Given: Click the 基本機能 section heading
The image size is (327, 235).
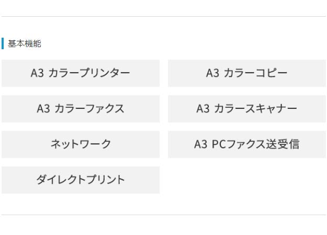Looking at the screenshot, I should coord(25,44).
